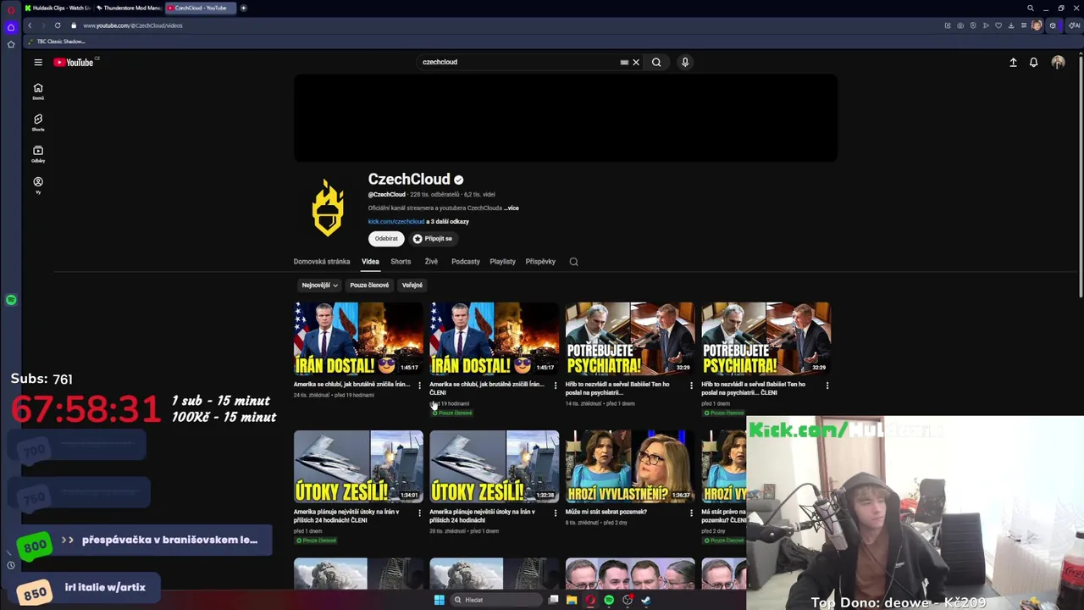1084x610 pixels.
Task: Click the upload create icon
Action: tap(1013, 62)
